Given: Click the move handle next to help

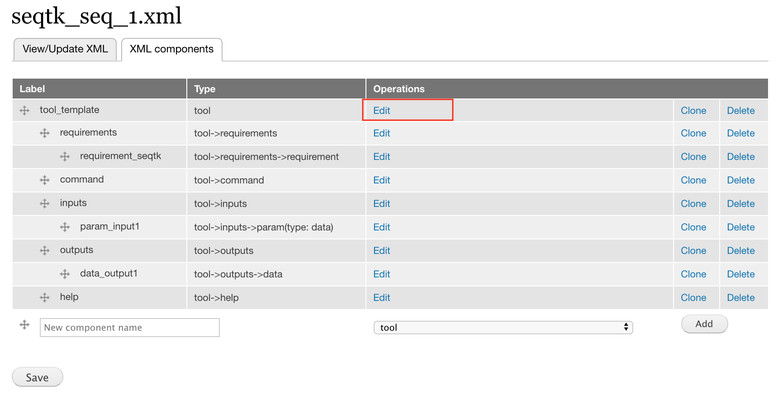Looking at the screenshot, I should [x=44, y=297].
